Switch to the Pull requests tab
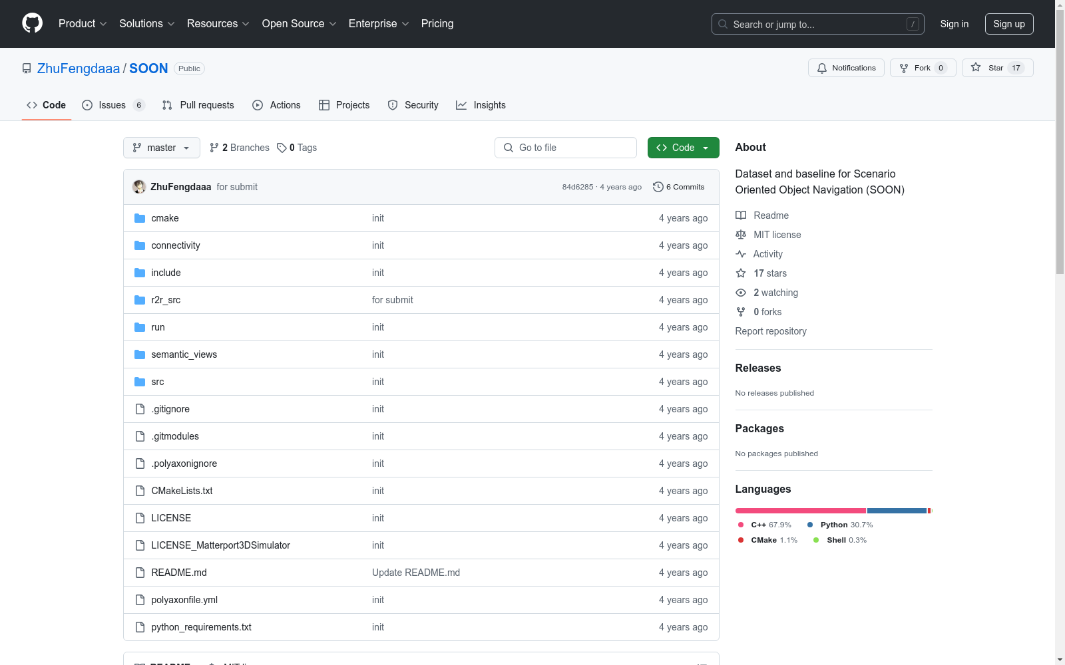Screen dimensions: 1065x665 pyautogui.click(x=198, y=105)
